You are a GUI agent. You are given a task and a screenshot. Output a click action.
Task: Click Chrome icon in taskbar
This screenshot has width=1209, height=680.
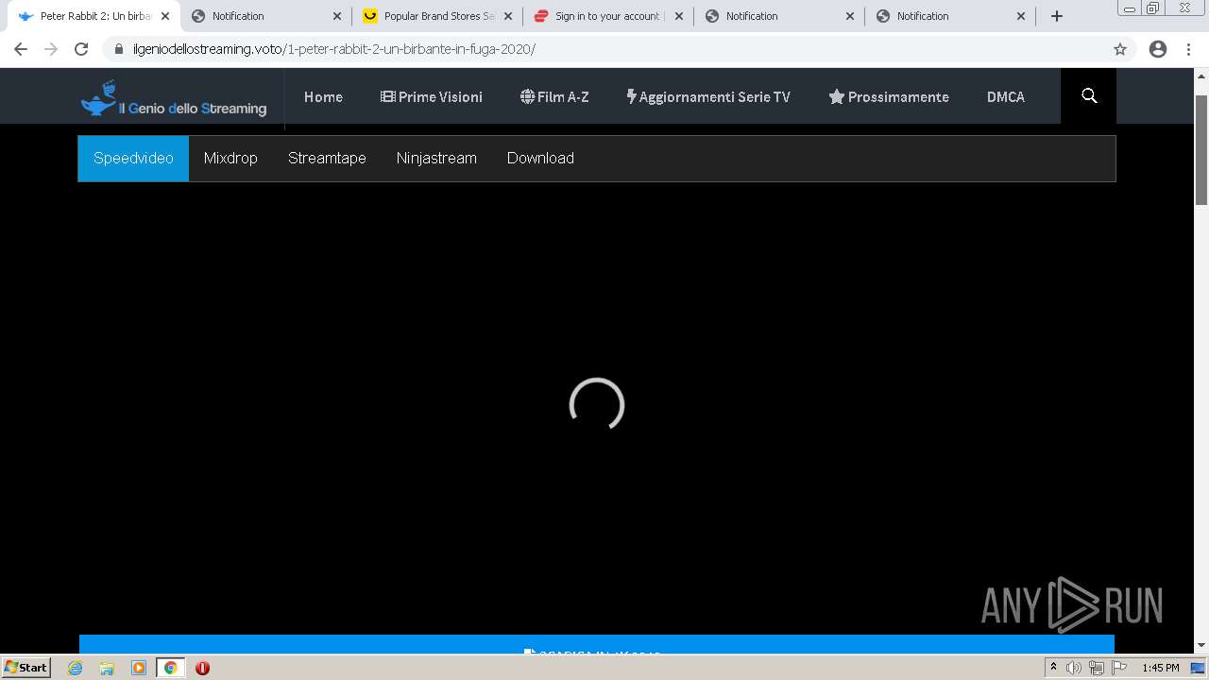tap(170, 668)
